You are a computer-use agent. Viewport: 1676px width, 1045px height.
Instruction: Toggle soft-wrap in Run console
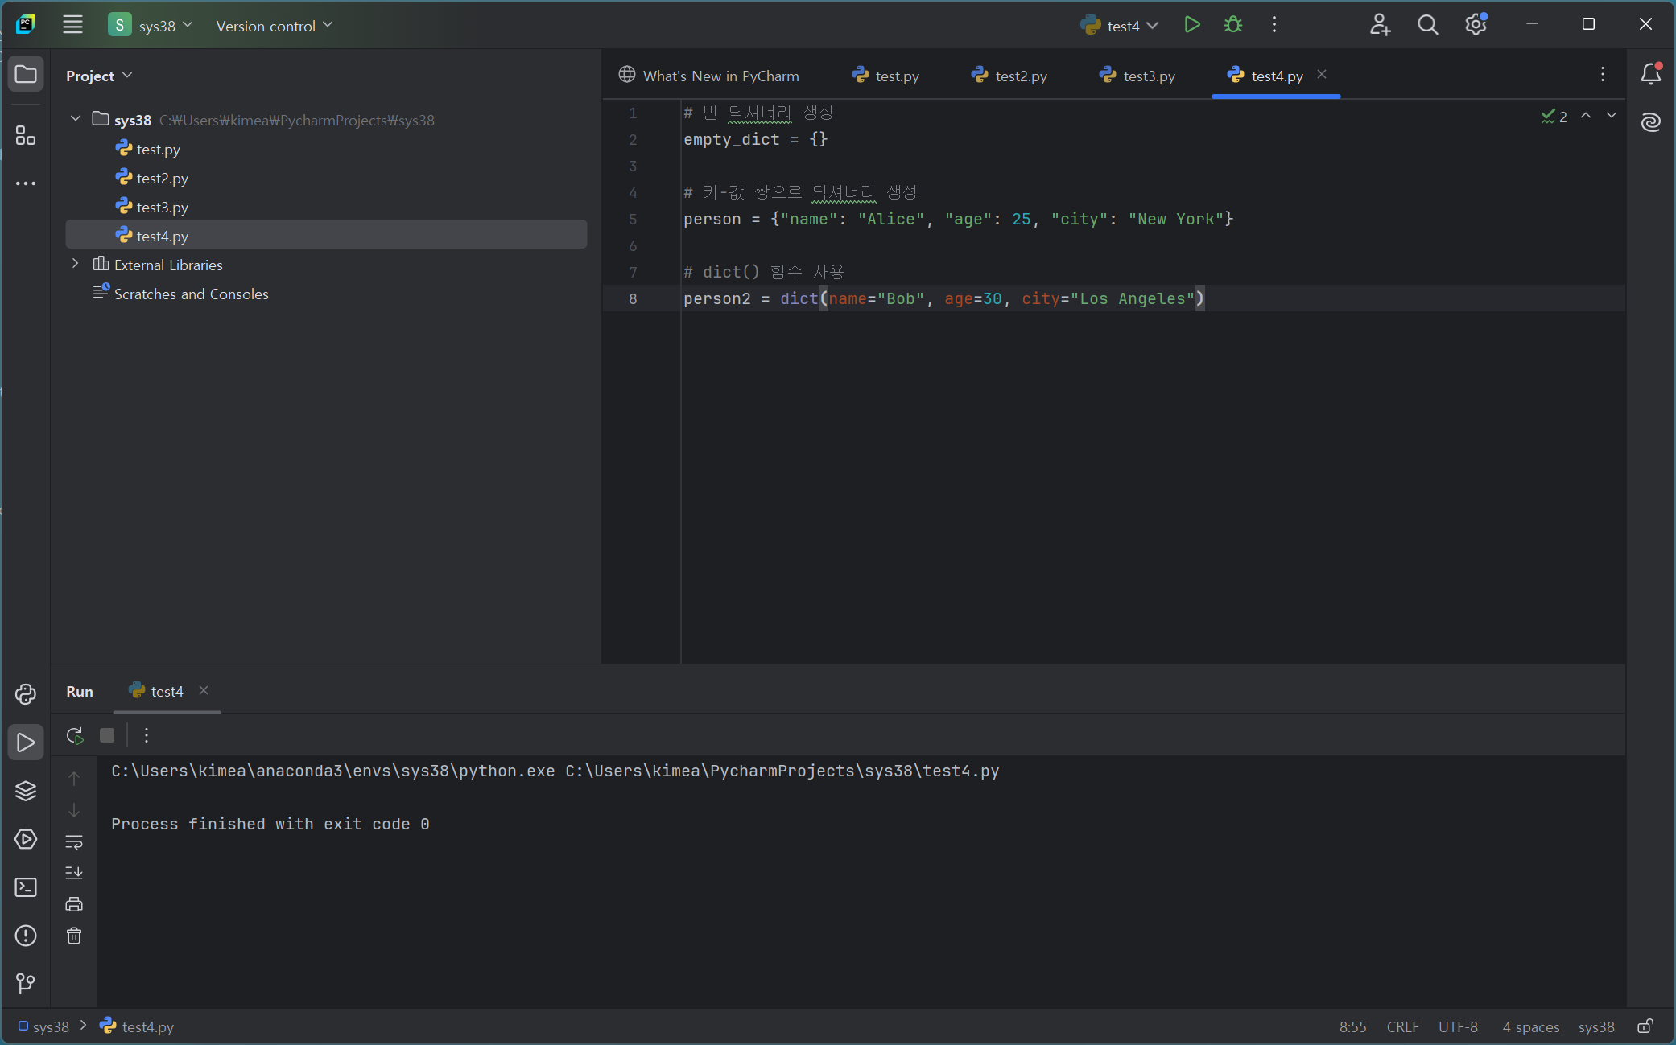pos(74,842)
